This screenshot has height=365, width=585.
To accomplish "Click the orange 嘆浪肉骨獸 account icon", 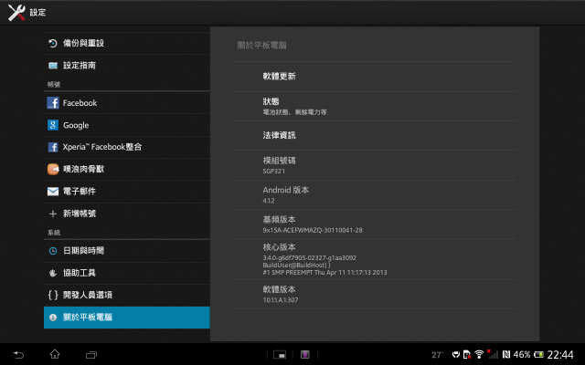I will pos(53,169).
